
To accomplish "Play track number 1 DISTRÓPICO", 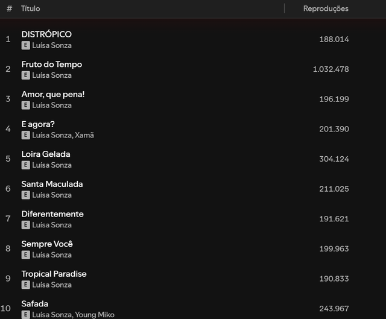I will click(8, 39).
